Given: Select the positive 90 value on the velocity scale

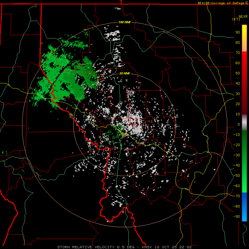Looking at the screenshot, I should tap(238, 32).
